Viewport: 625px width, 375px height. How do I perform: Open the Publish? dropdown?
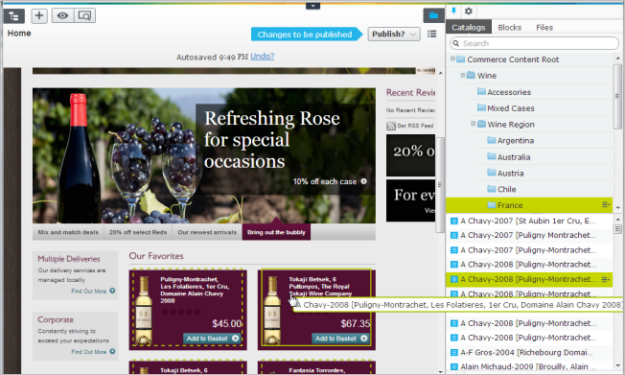pos(394,35)
